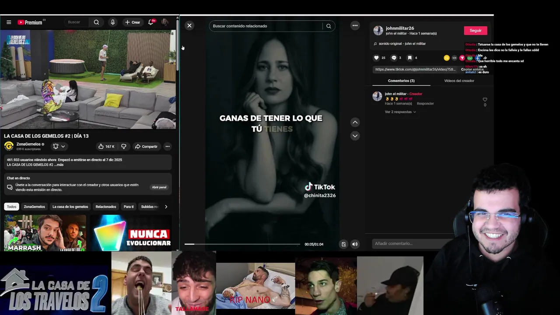Select the ZonaGemelos filter chip

click(x=34, y=206)
